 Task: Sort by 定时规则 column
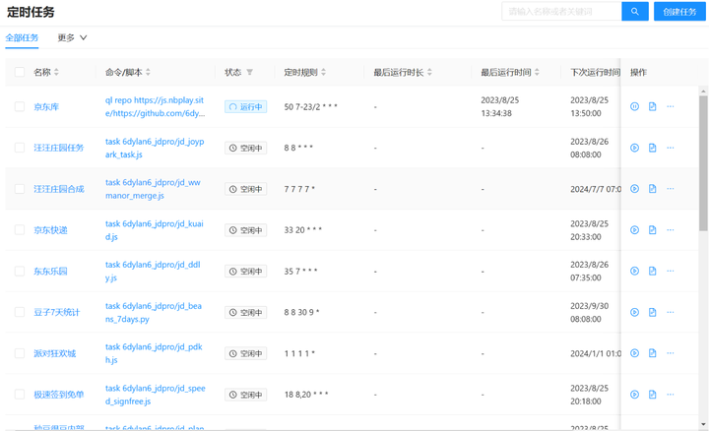(x=323, y=72)
